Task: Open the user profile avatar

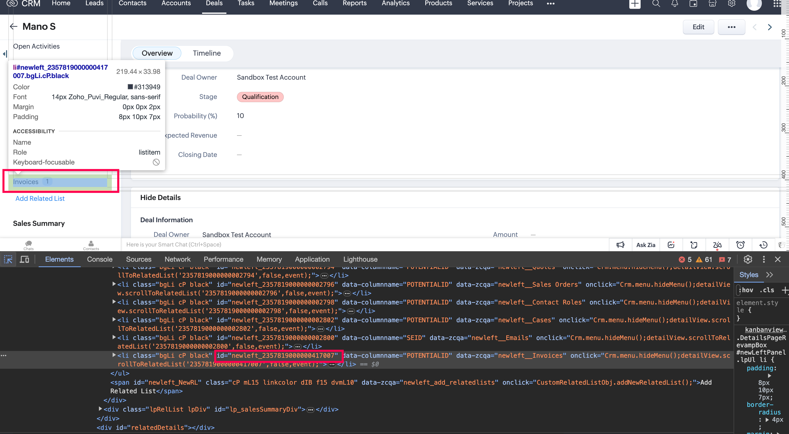Action: 754,4
